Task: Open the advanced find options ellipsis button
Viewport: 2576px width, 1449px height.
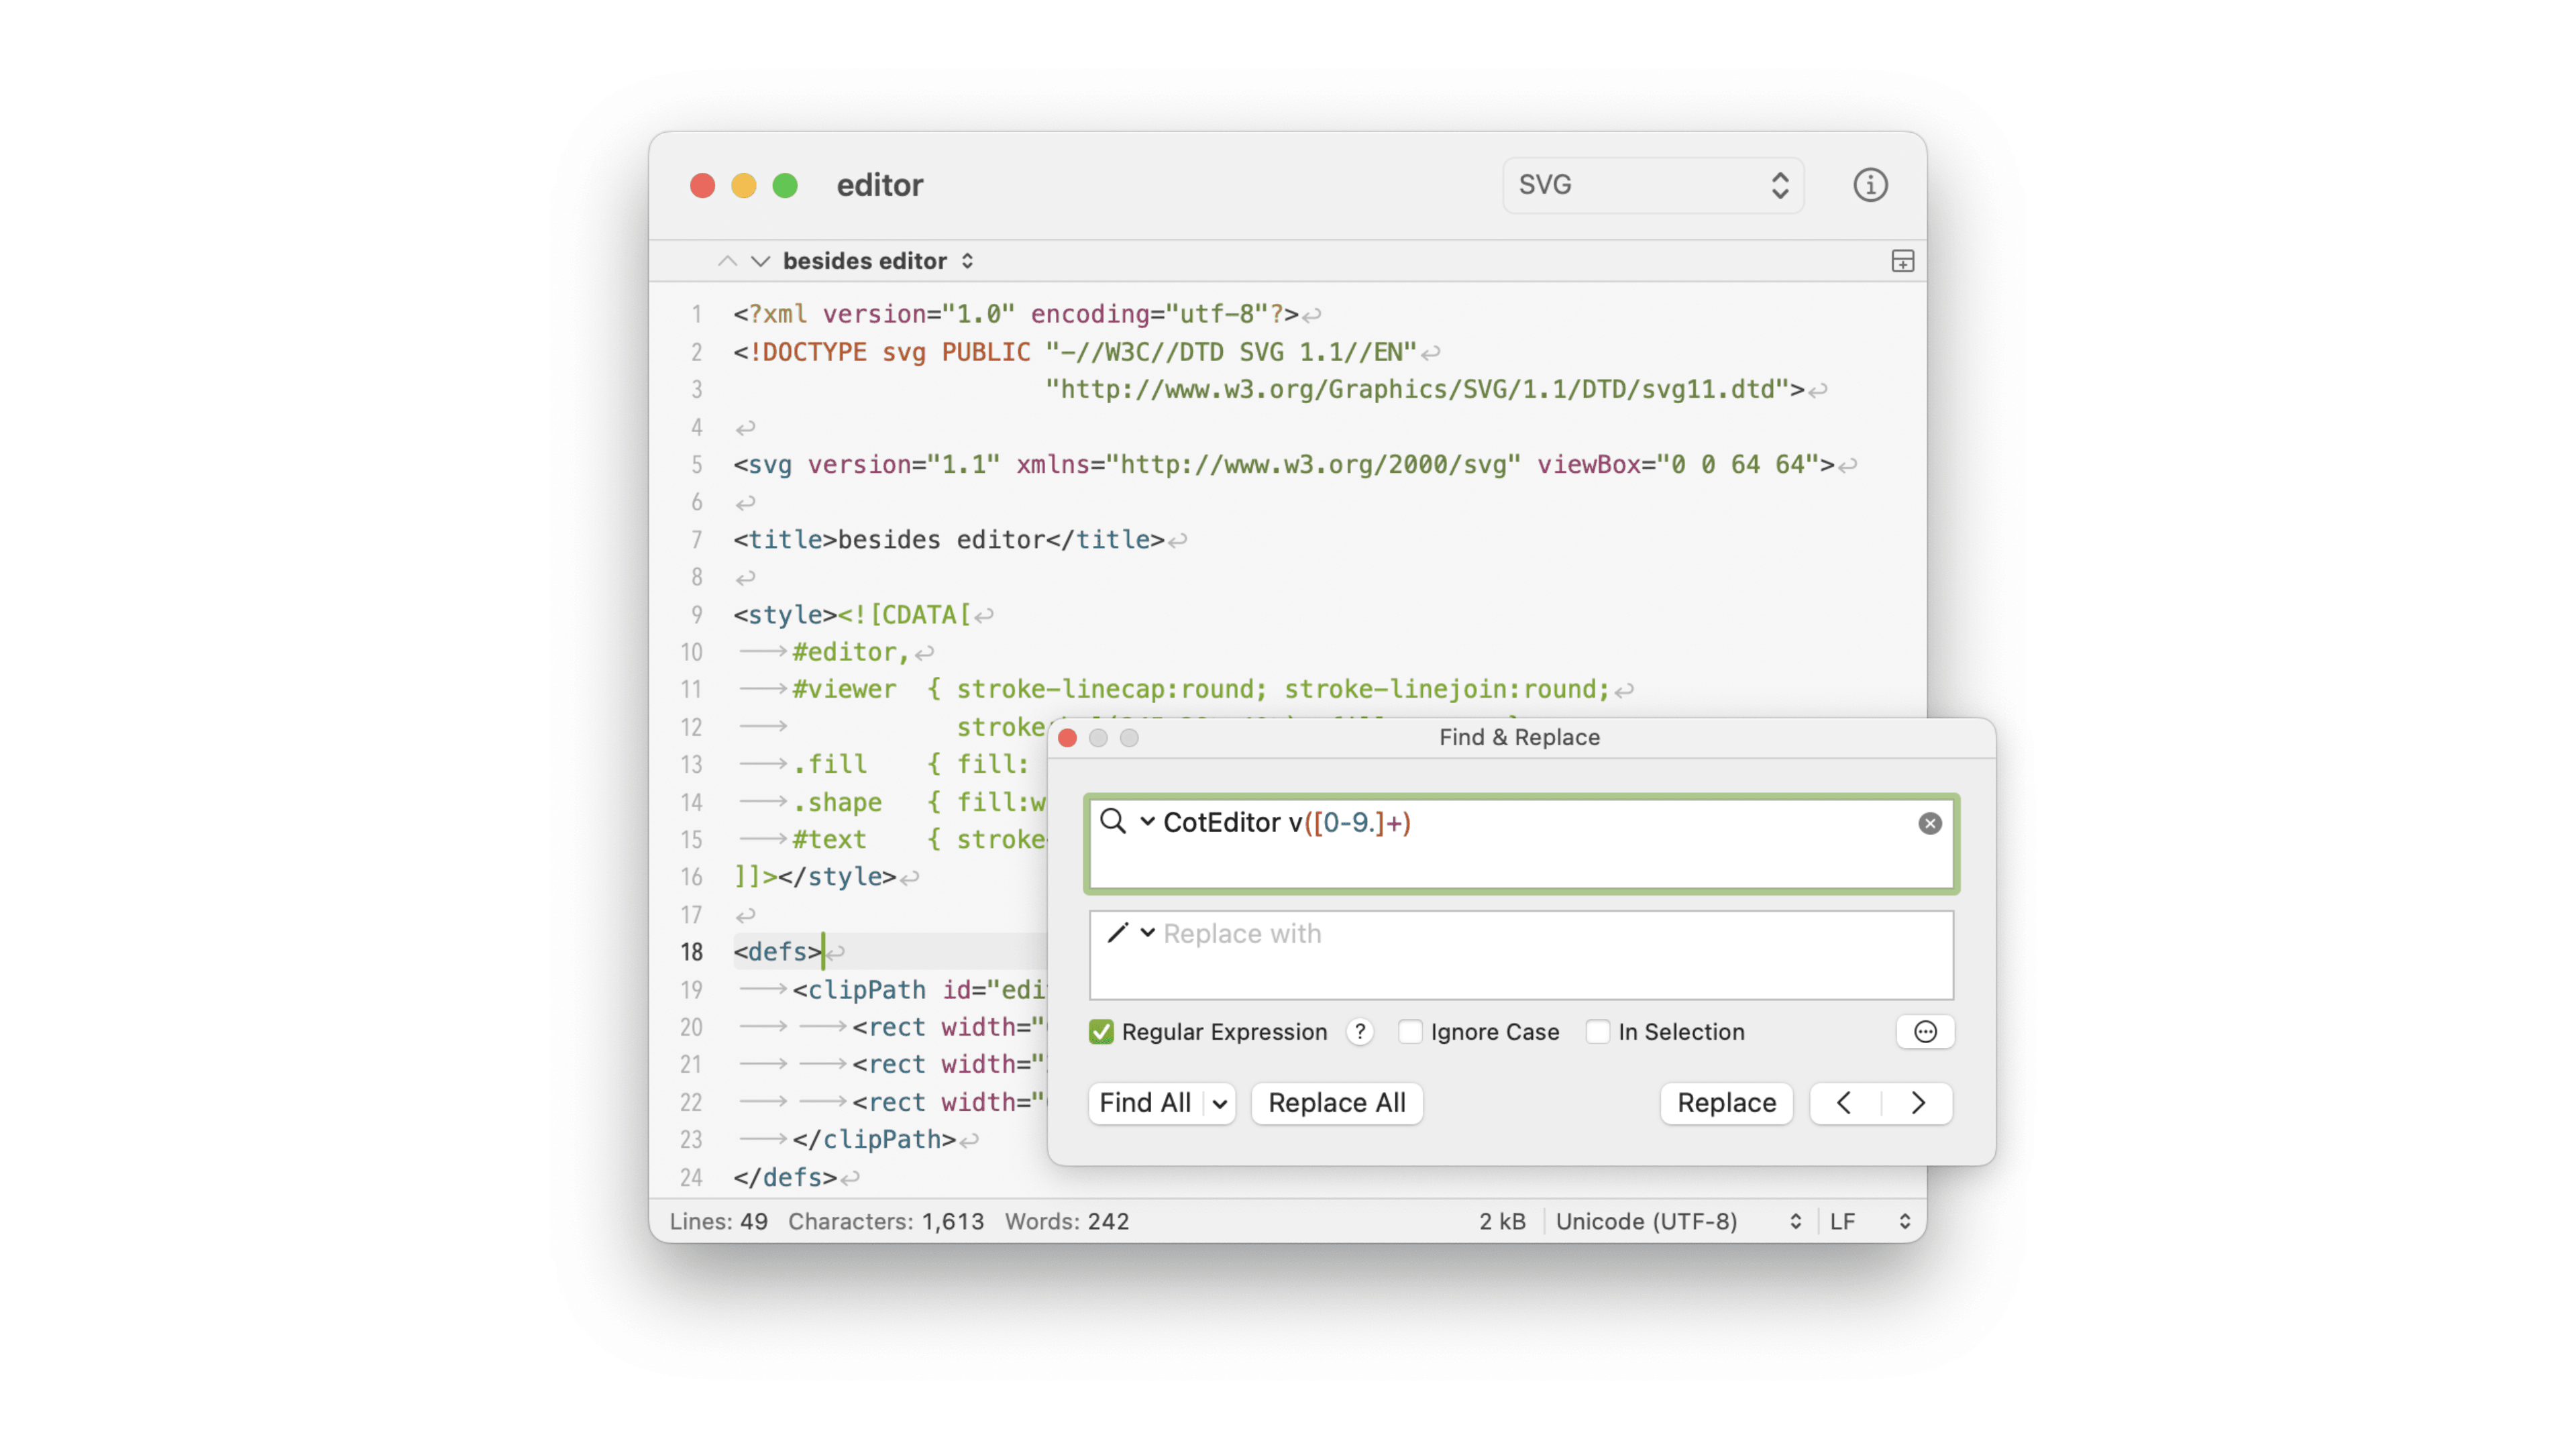Action: coord(1925,1031)
